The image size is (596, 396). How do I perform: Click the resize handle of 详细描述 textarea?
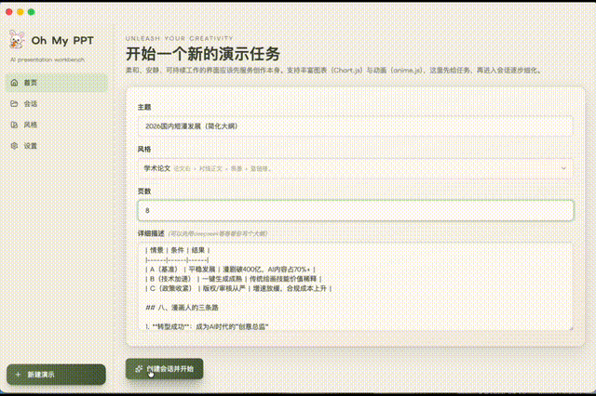point(571,328)
